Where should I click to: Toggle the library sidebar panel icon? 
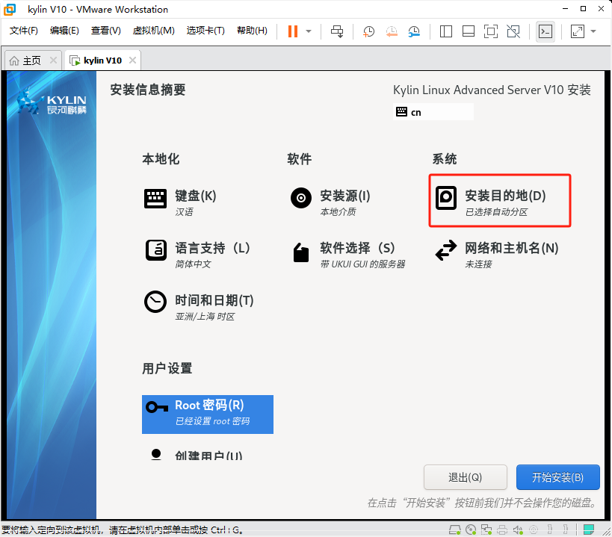tap(445, 31)
